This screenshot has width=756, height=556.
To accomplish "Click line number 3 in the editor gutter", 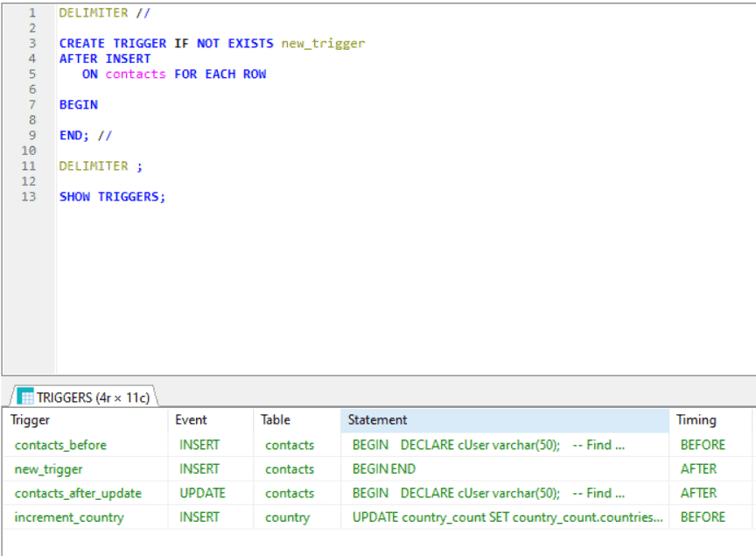I will click(31, 43).
